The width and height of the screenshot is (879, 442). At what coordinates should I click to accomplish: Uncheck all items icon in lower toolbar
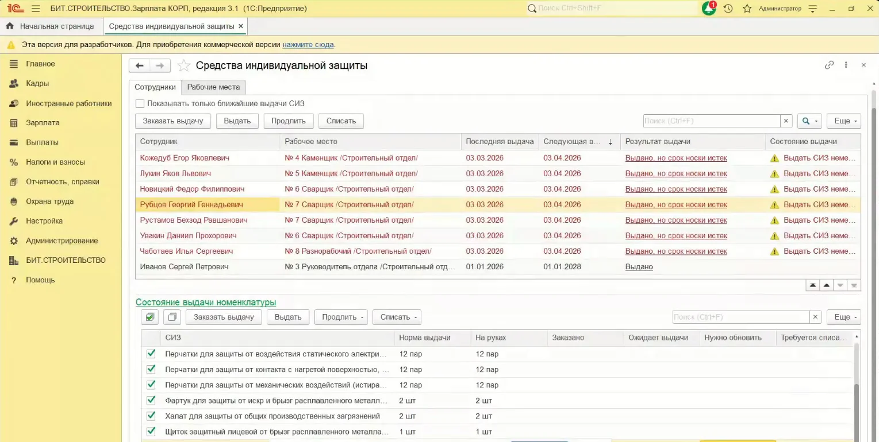coord(172,317)
